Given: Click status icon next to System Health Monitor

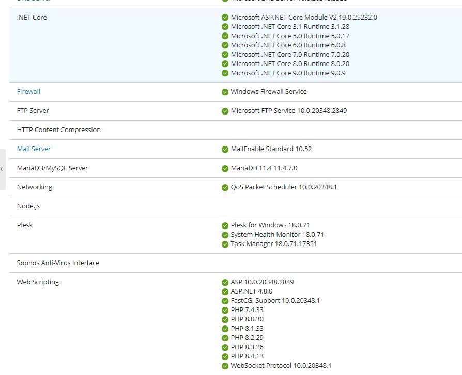Looking at the screenshot, I should pos(225,235).
